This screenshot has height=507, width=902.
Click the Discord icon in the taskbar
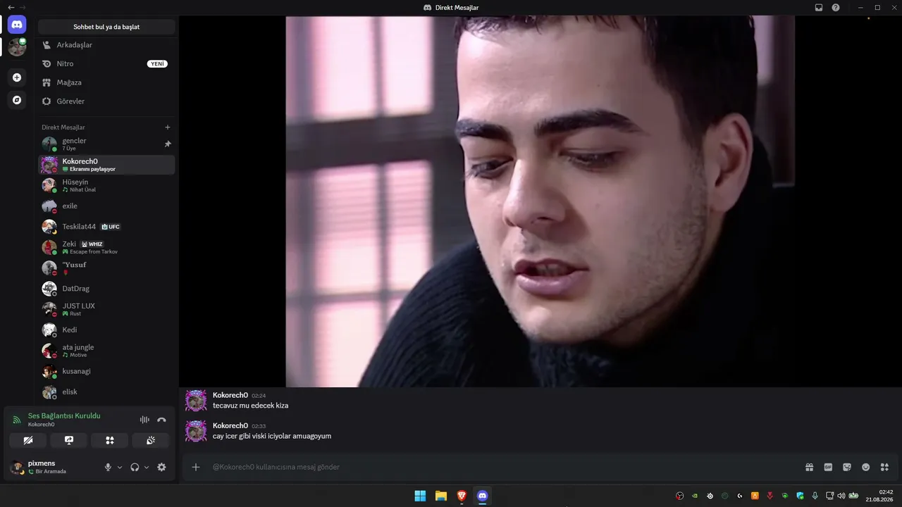click(482, 496)
